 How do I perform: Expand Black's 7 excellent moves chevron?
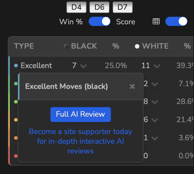(83, 66)
